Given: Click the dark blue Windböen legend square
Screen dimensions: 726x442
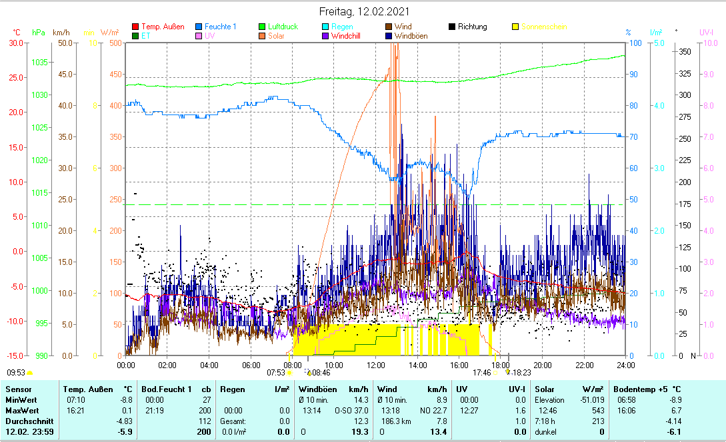Looking at the screenshot, I should 389,36.
